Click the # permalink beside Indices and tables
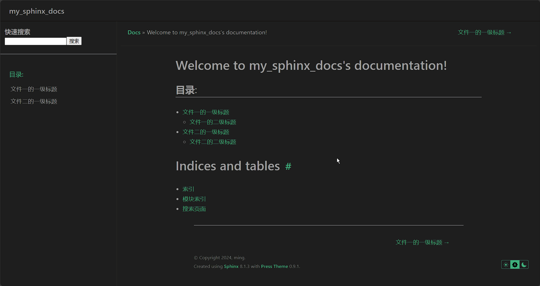This screenshot has width=540, height=286. pyautogui.click(x=288, y=166)
